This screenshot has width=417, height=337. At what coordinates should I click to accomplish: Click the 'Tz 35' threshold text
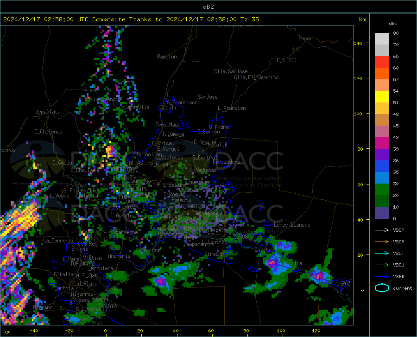249,19
